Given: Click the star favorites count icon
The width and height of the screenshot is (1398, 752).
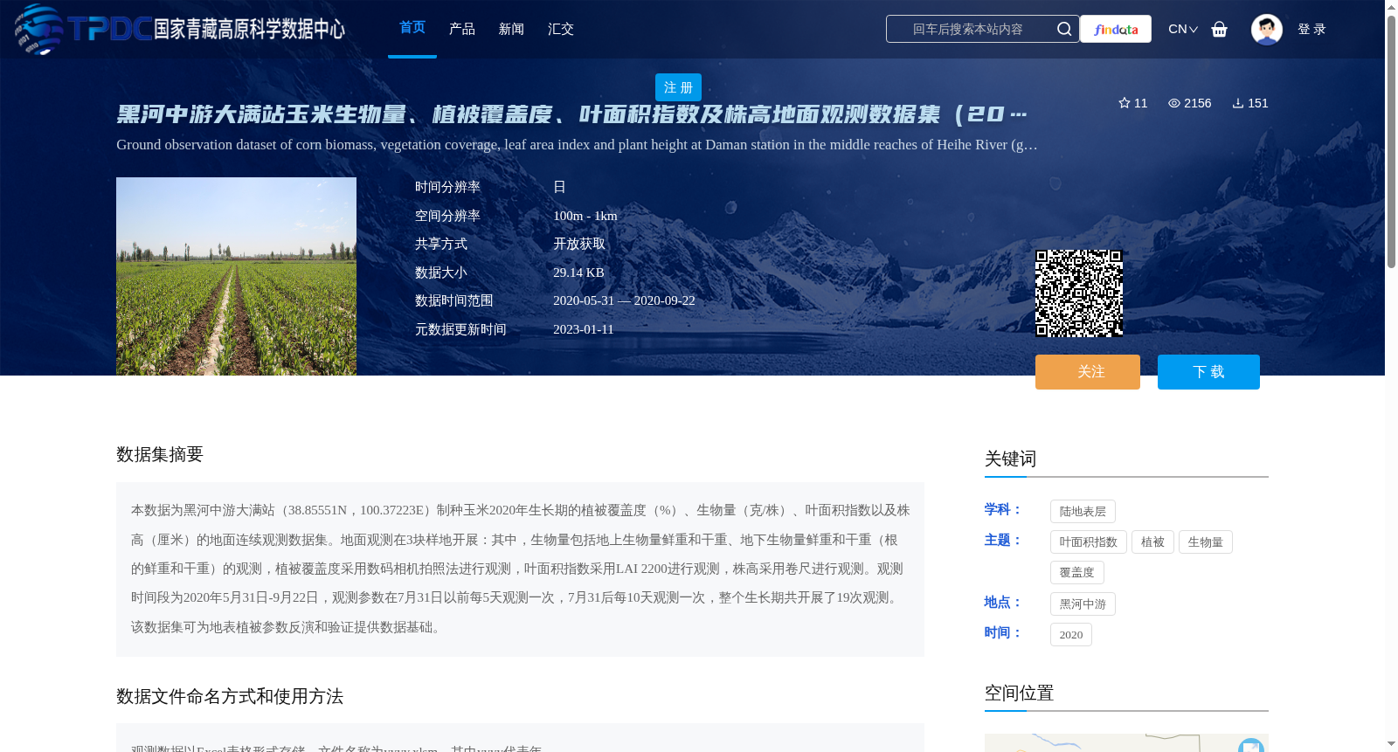Looking at the screenshot, I should tap(1125, 103).
